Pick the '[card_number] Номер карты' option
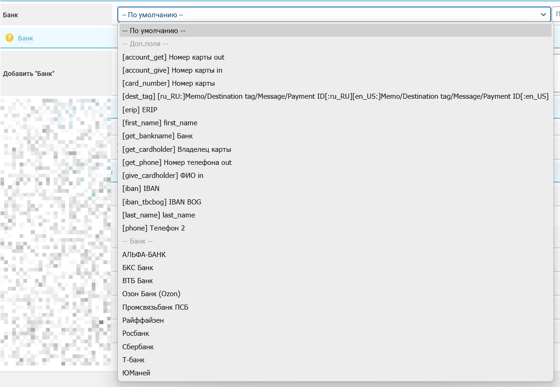The height and width of the screenshot is (387, 560). click(169, 83)
